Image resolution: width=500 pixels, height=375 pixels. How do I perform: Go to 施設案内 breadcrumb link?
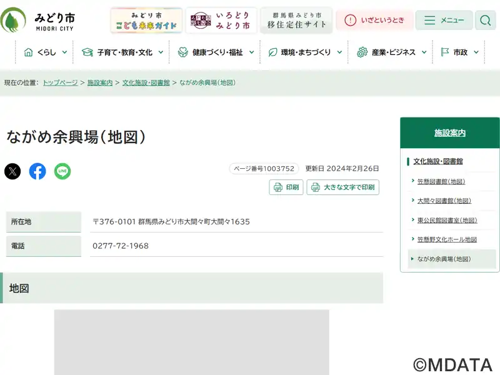[x=100, y=83]
